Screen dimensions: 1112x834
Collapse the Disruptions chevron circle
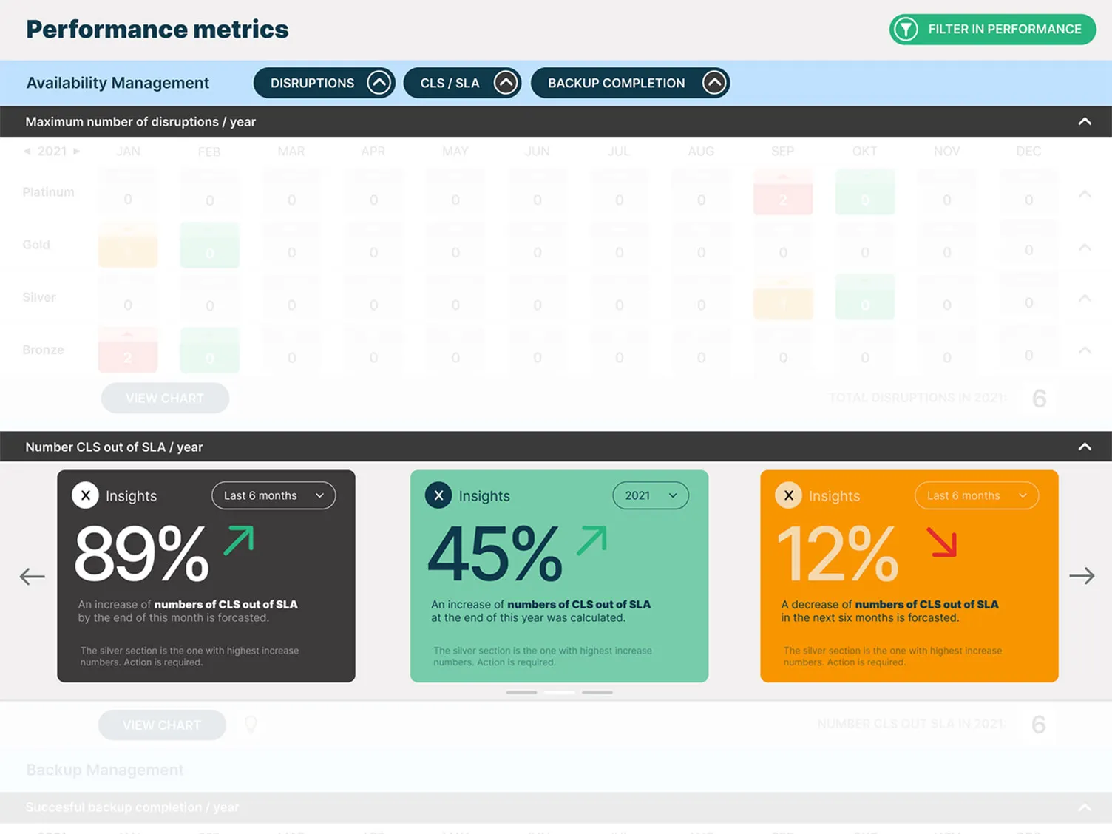click(379, 83)
